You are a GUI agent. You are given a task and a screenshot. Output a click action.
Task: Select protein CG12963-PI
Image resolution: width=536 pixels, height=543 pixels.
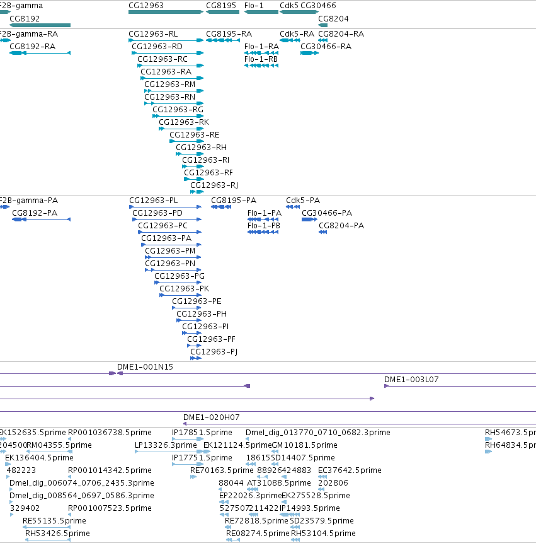[191, 333]
